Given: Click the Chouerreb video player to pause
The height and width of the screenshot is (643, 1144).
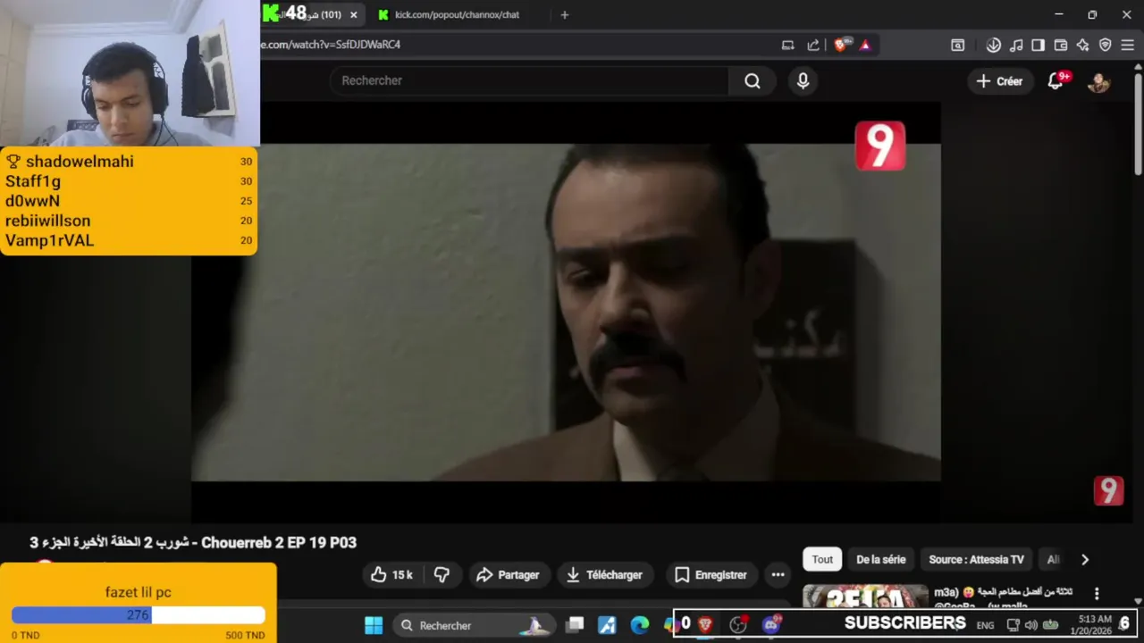Looking at the screenshot, I should point(566,313).
